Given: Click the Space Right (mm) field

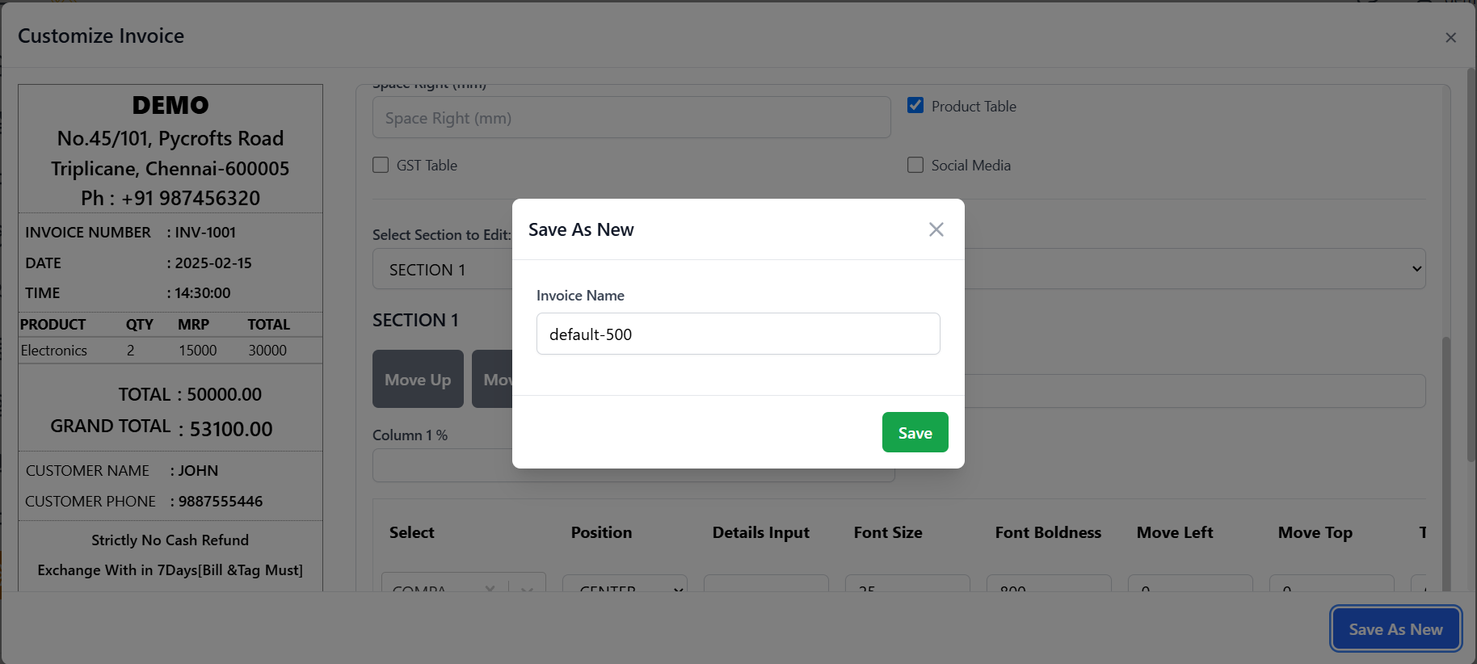Looking at the screenshot, I should click(631, 118).
